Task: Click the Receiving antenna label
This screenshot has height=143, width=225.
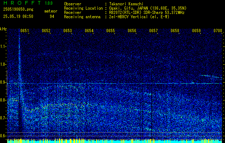Action: [82, 17]
